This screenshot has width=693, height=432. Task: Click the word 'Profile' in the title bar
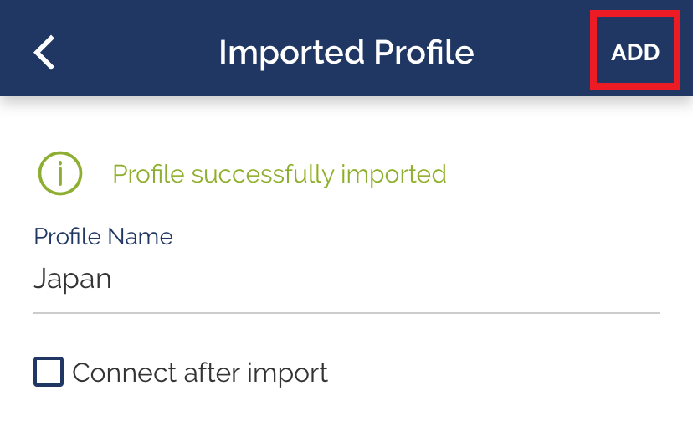pyautogui.click(x=423, y=53)
